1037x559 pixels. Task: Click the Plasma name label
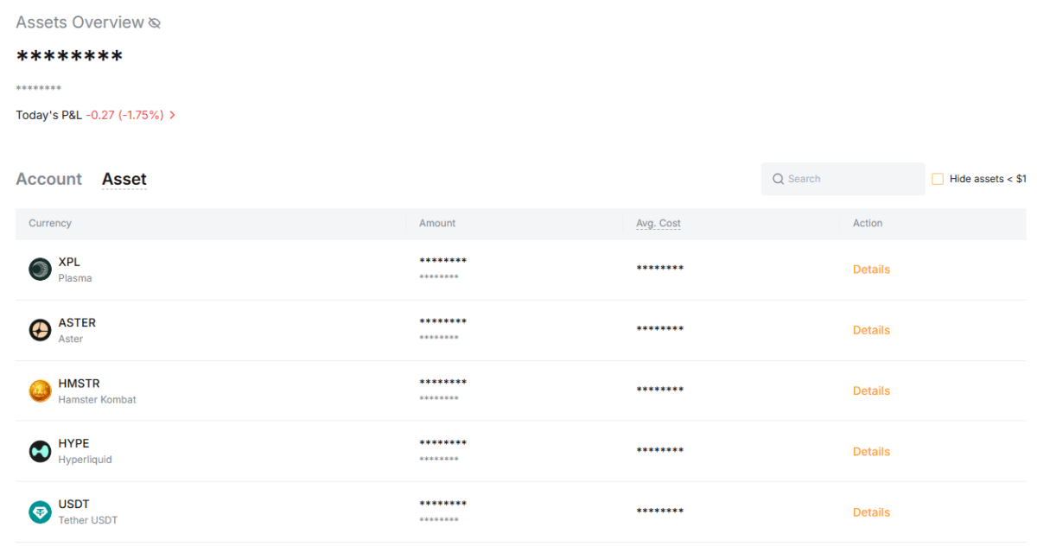74,278
